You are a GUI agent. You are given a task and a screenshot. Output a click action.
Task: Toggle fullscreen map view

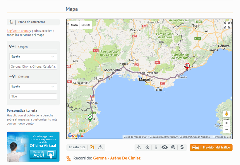227,25
